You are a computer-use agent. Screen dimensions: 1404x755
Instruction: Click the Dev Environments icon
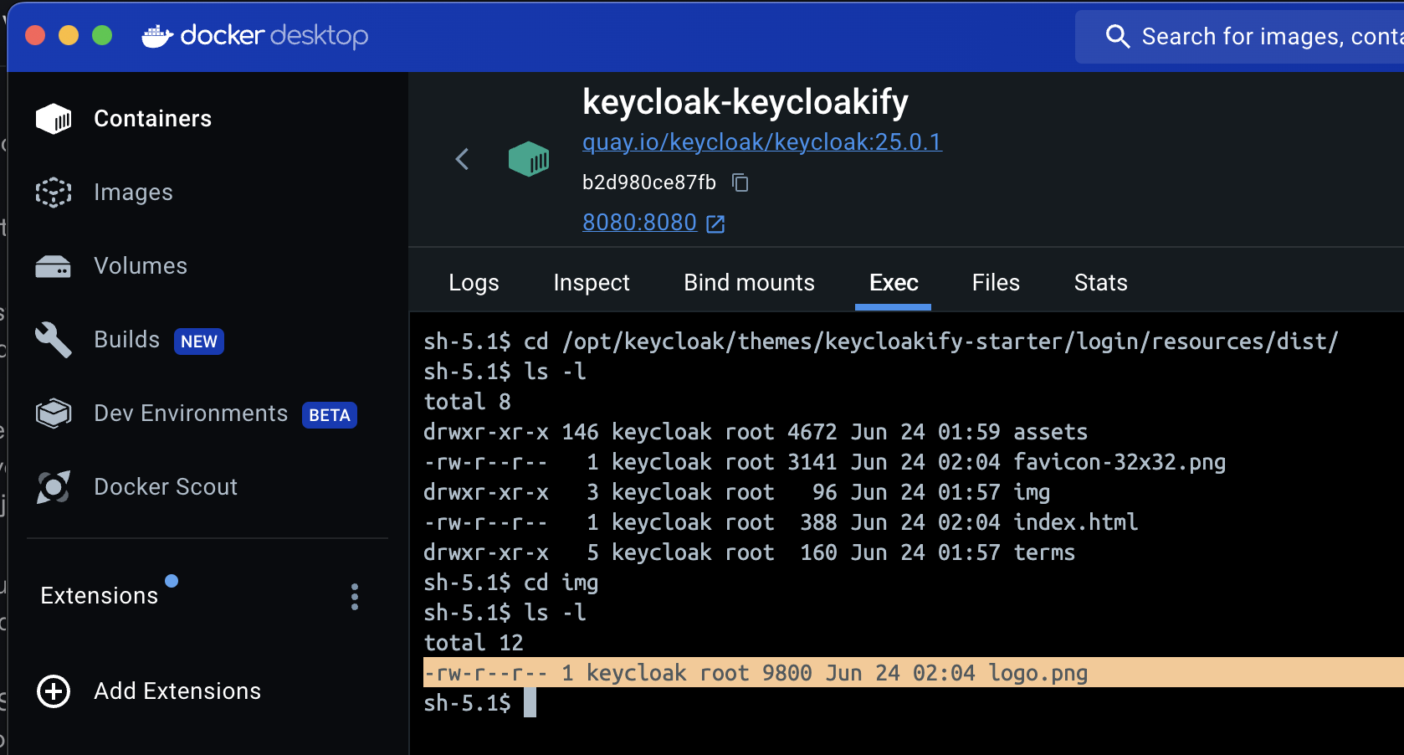click(x=54, y=413)
